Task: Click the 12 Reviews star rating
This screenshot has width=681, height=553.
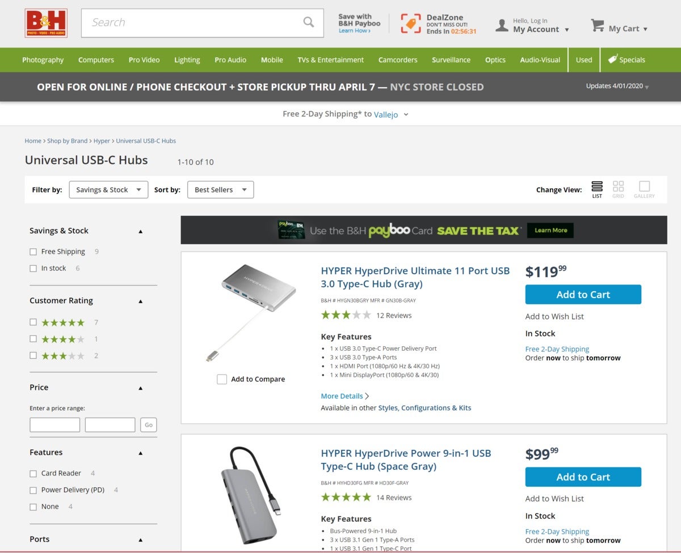Action: coord(346,315)
